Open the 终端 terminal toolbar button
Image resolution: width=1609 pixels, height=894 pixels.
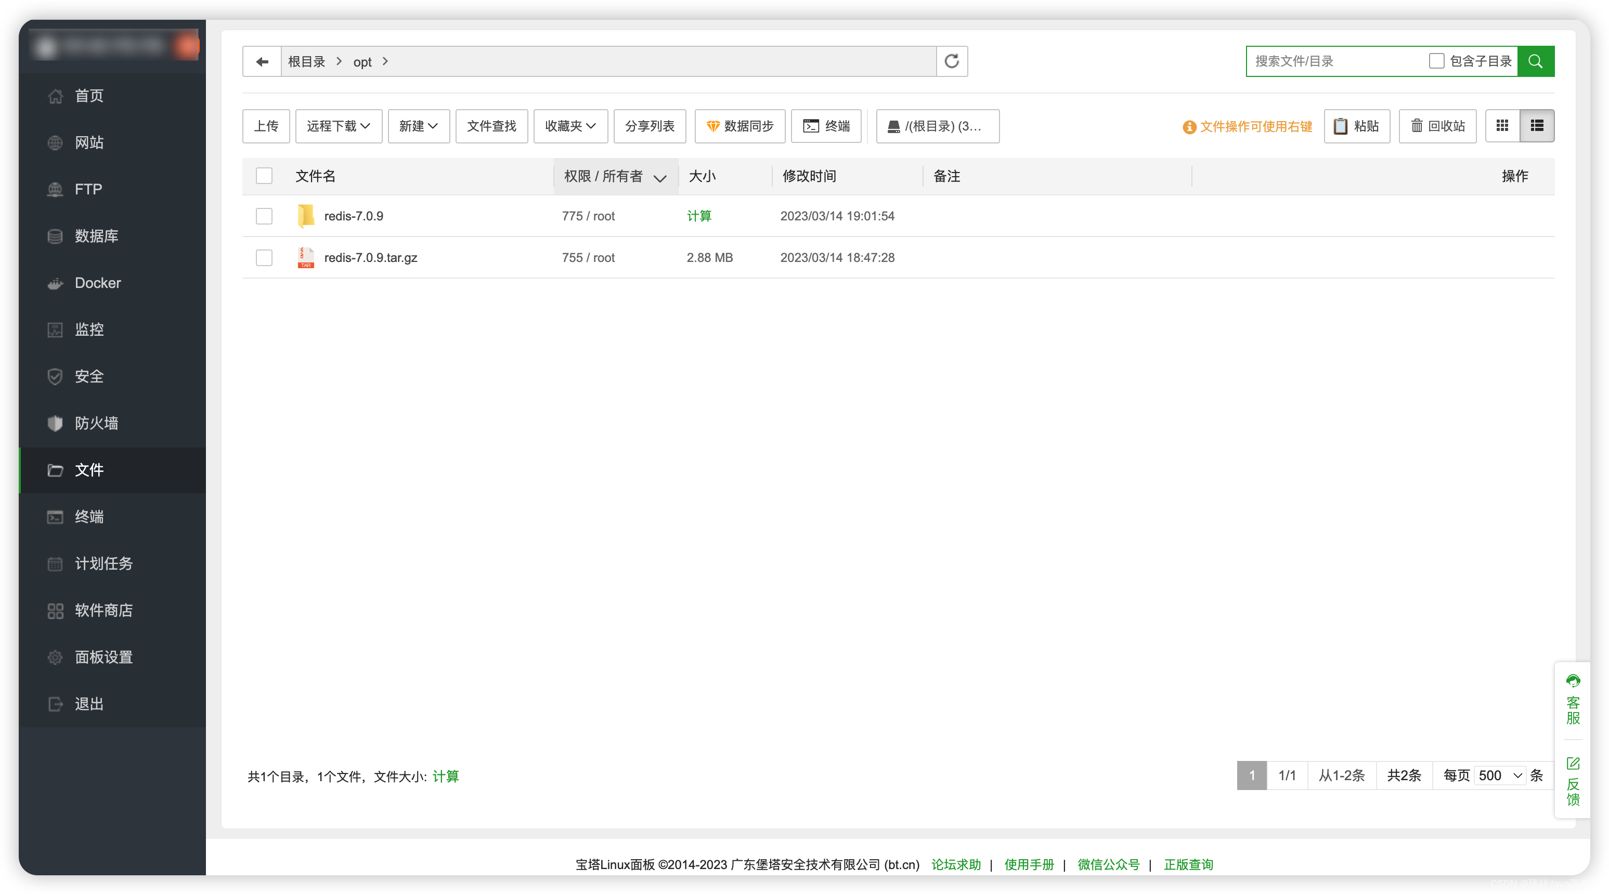[x=826, y=126]
